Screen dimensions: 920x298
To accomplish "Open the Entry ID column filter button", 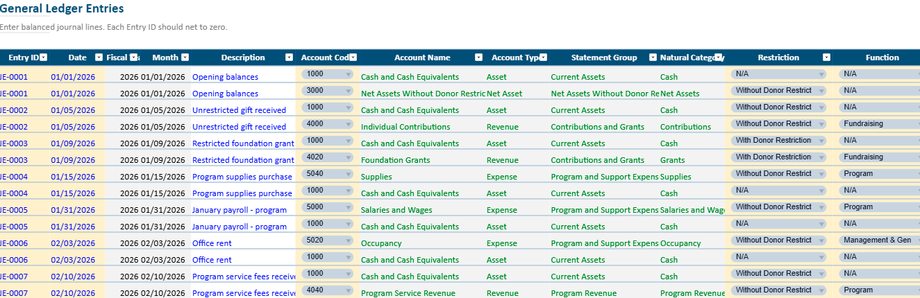I will pyautogui.click(x=44, y=58).
